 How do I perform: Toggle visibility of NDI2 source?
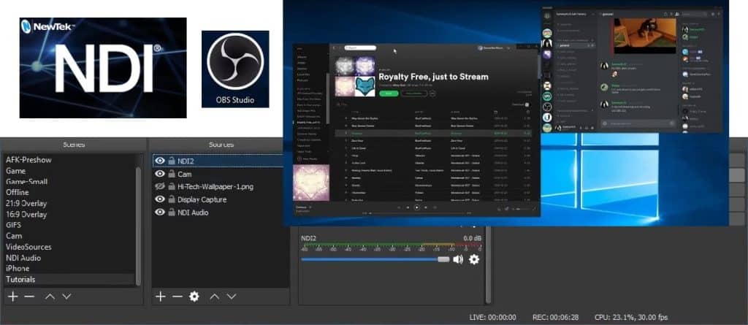(160, 161)
